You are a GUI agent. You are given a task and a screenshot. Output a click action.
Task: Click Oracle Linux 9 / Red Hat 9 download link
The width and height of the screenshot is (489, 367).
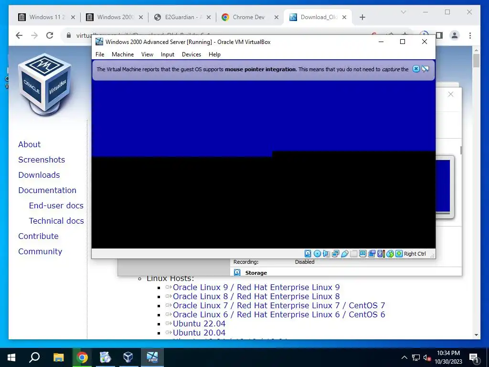coord(256,287)
